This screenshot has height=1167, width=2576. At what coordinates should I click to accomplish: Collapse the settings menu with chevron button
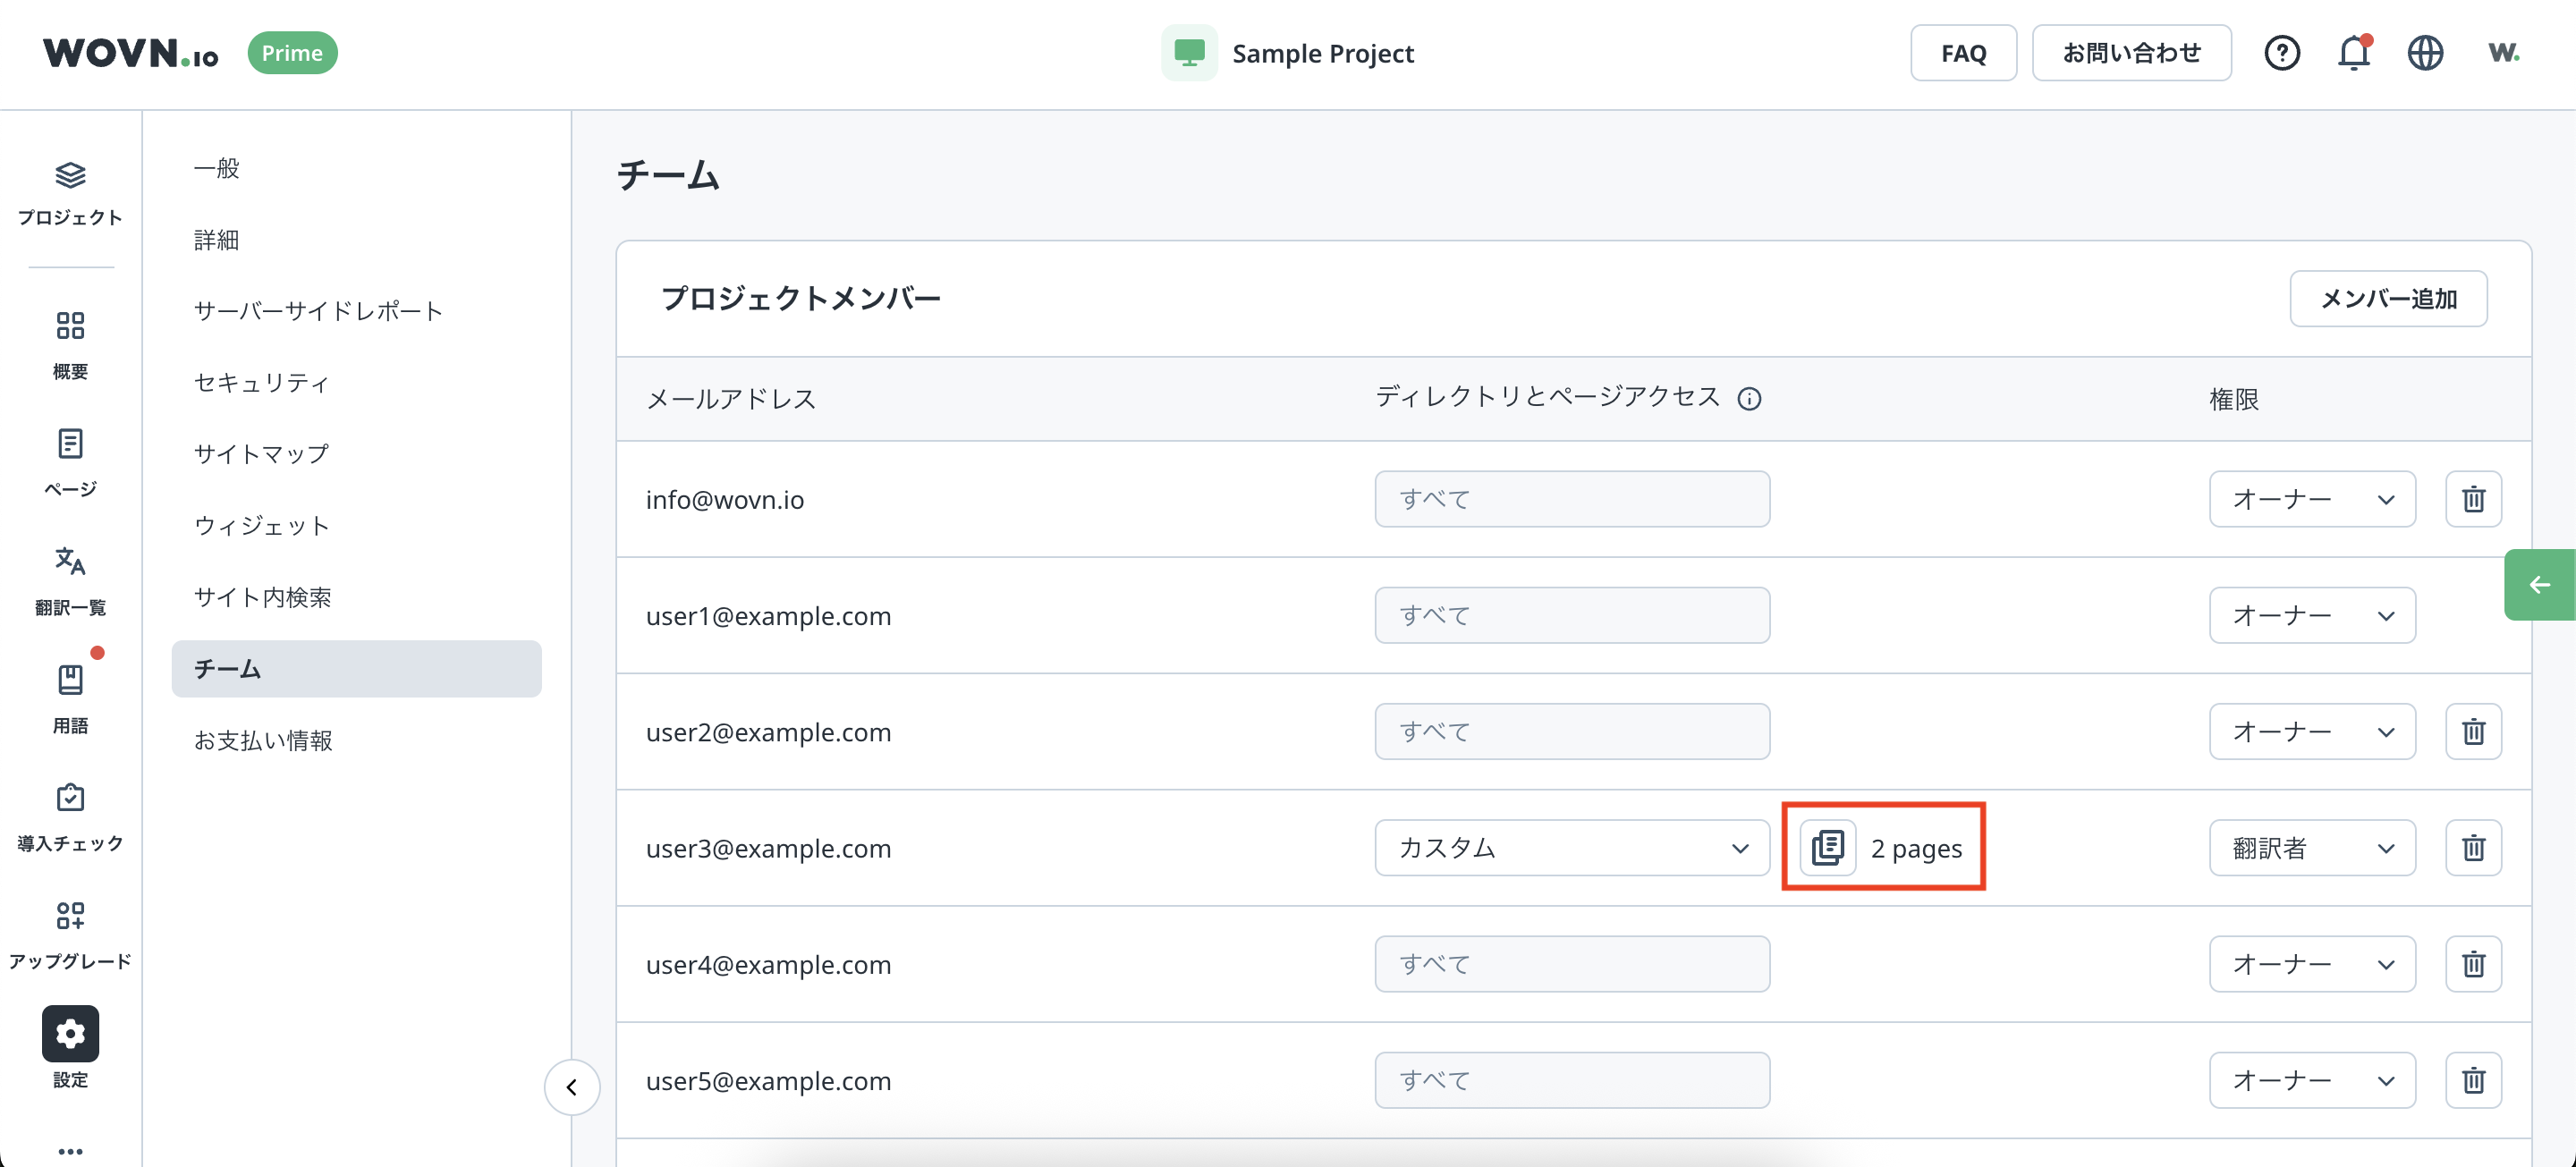pos(572,1087)
